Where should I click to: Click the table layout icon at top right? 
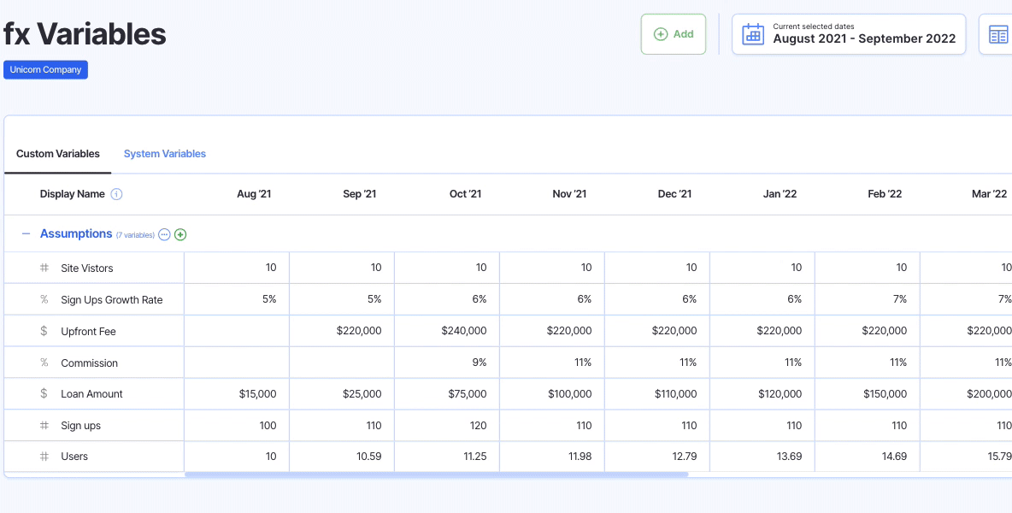(x=997, y=34)
